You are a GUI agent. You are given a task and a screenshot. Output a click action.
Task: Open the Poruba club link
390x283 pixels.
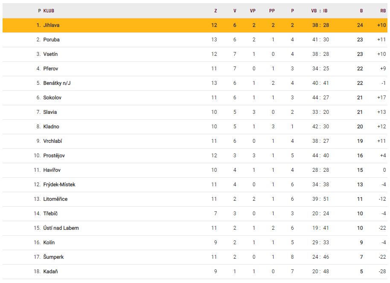pos(51,40)
